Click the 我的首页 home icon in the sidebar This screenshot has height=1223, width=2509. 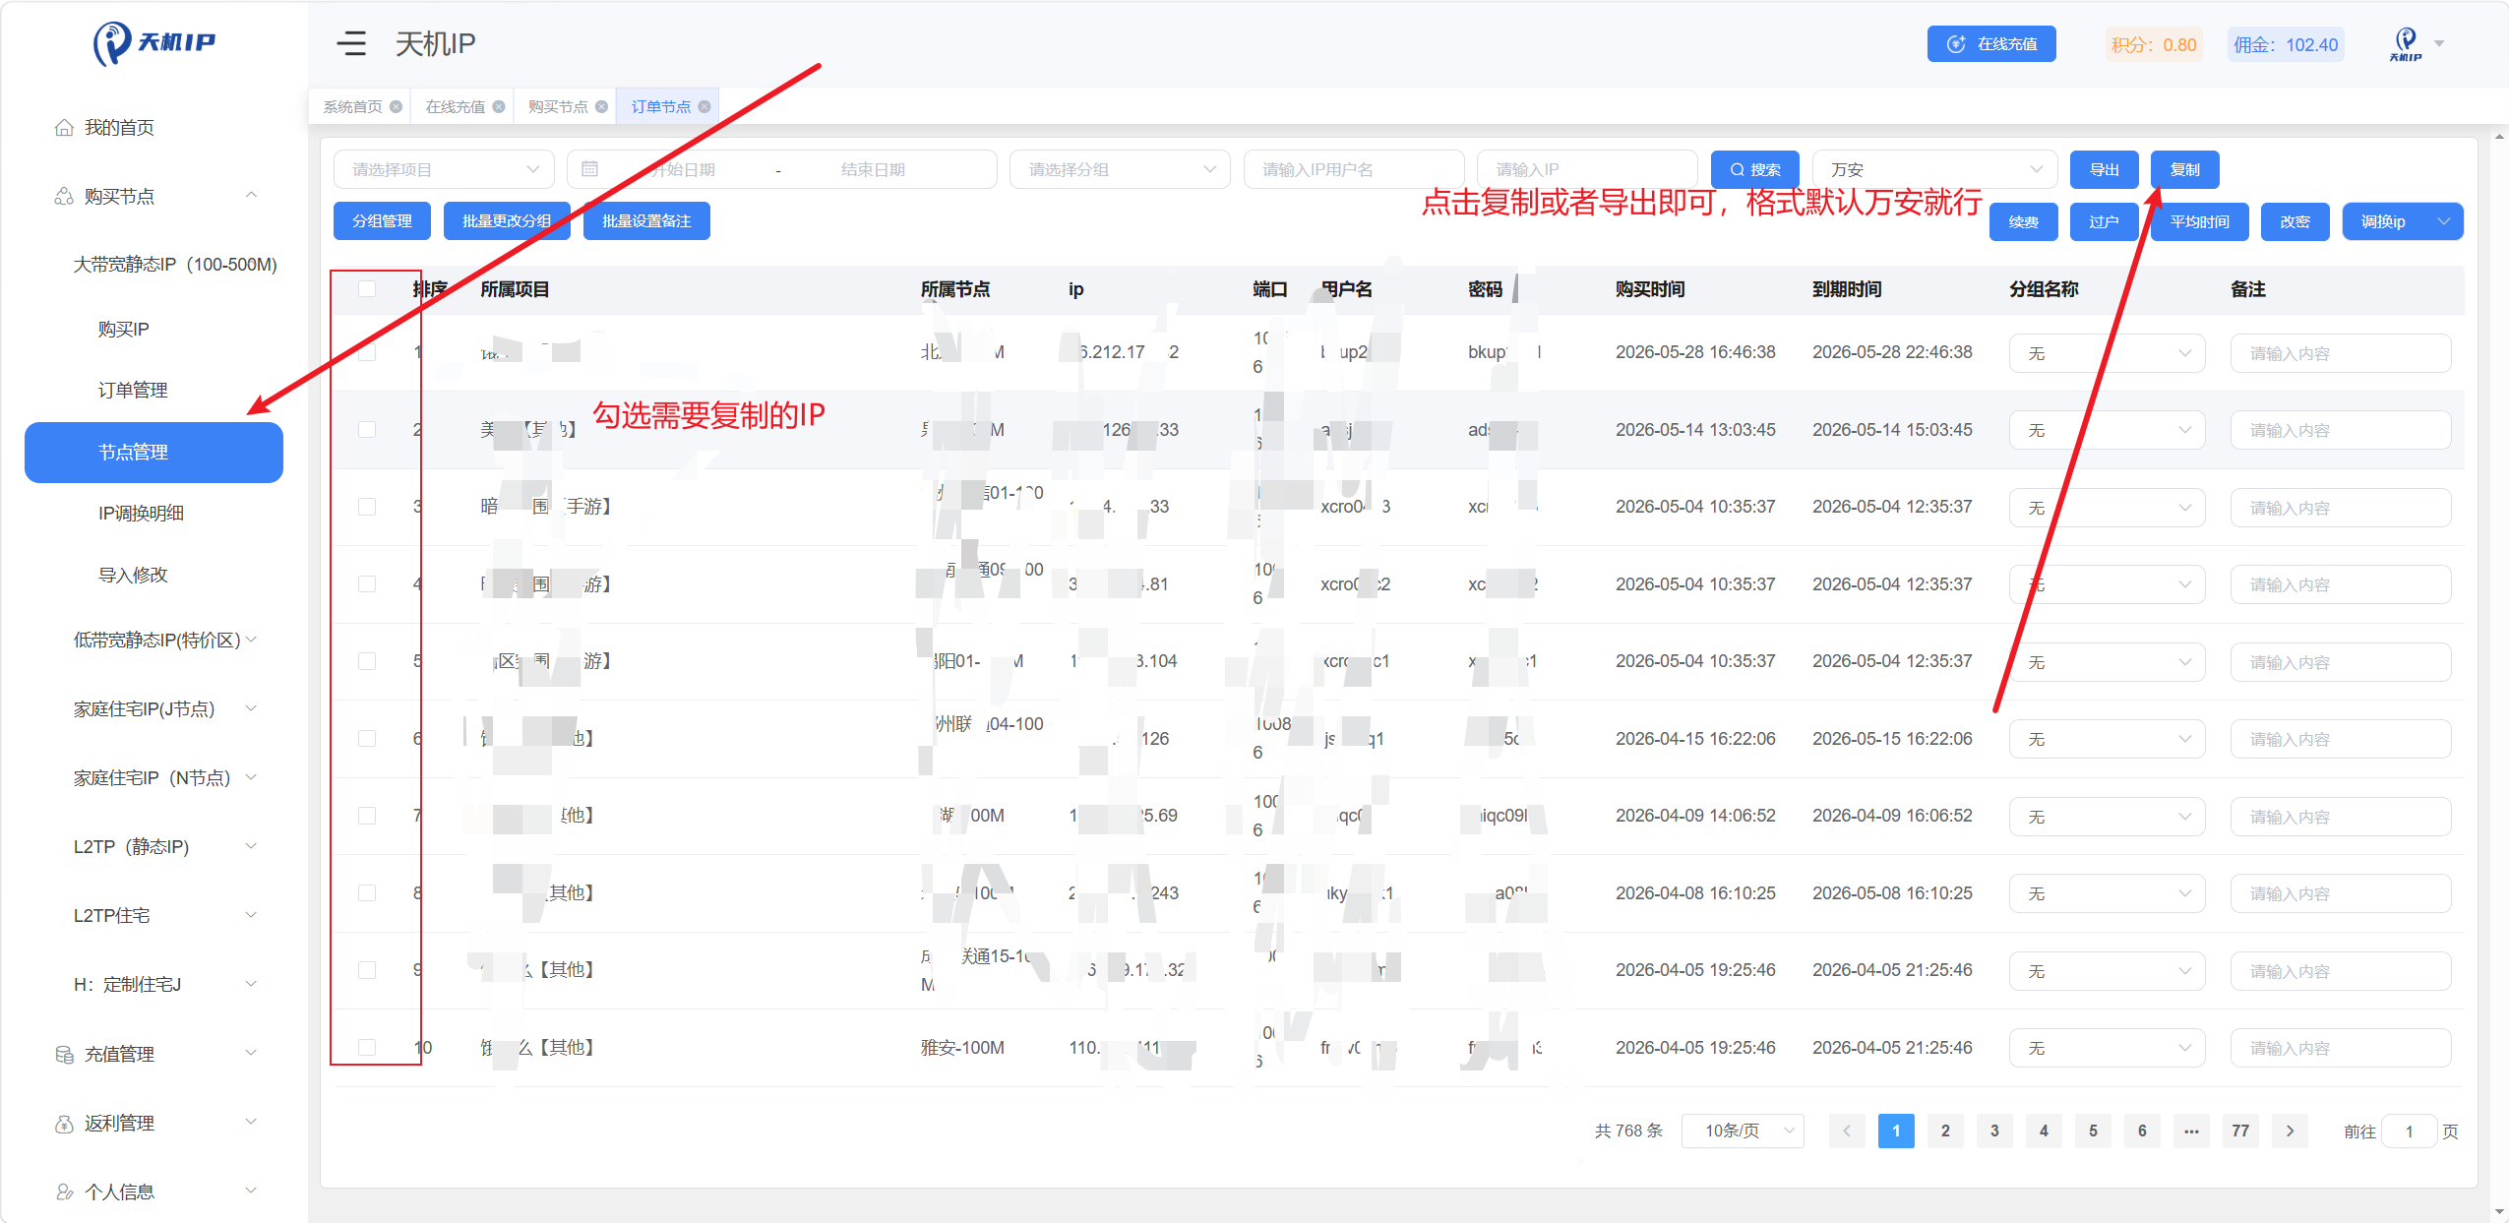64,128
